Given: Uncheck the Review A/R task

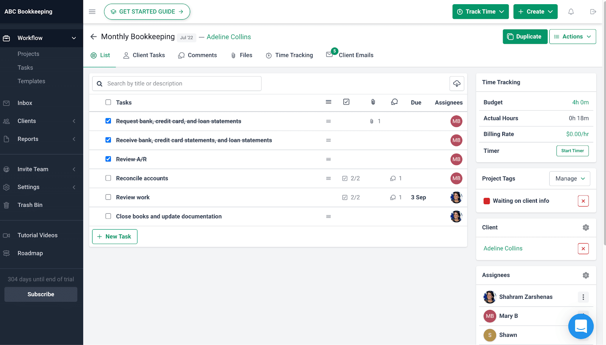Looking at the screenshot, I should pyautogui.click(x=108, y=159).
